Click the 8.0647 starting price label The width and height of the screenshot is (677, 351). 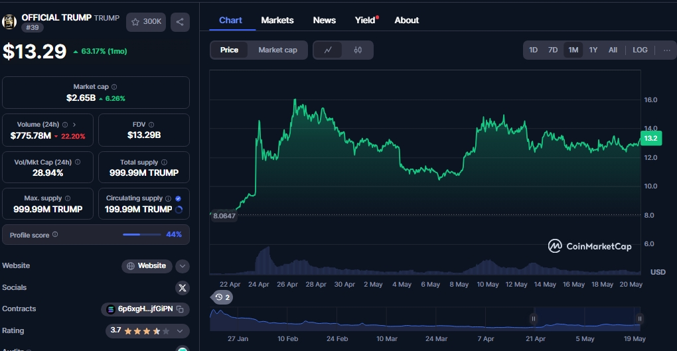click(224, 216)
